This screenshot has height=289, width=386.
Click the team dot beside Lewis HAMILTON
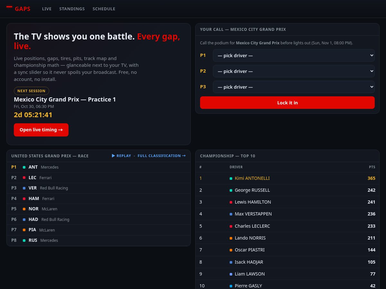coord(231,202)
